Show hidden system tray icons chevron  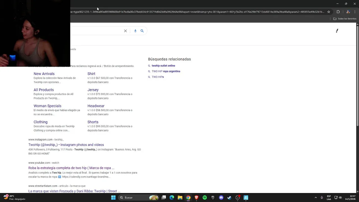(x=316, y=198)
